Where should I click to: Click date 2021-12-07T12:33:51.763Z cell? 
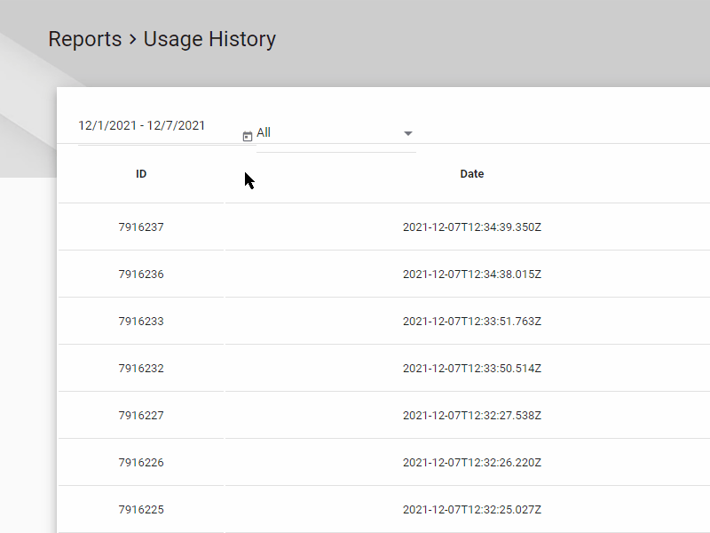[x=472, y=322]
